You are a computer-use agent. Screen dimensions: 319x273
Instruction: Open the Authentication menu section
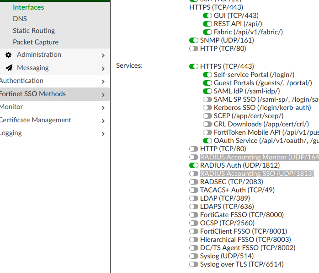pyautogui.click(x=22, y=81)
